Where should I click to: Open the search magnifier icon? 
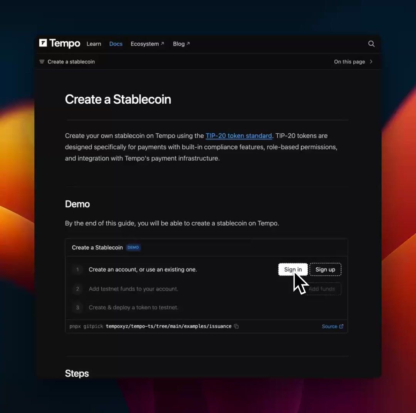pyautogui.click(x=371, y=44)
